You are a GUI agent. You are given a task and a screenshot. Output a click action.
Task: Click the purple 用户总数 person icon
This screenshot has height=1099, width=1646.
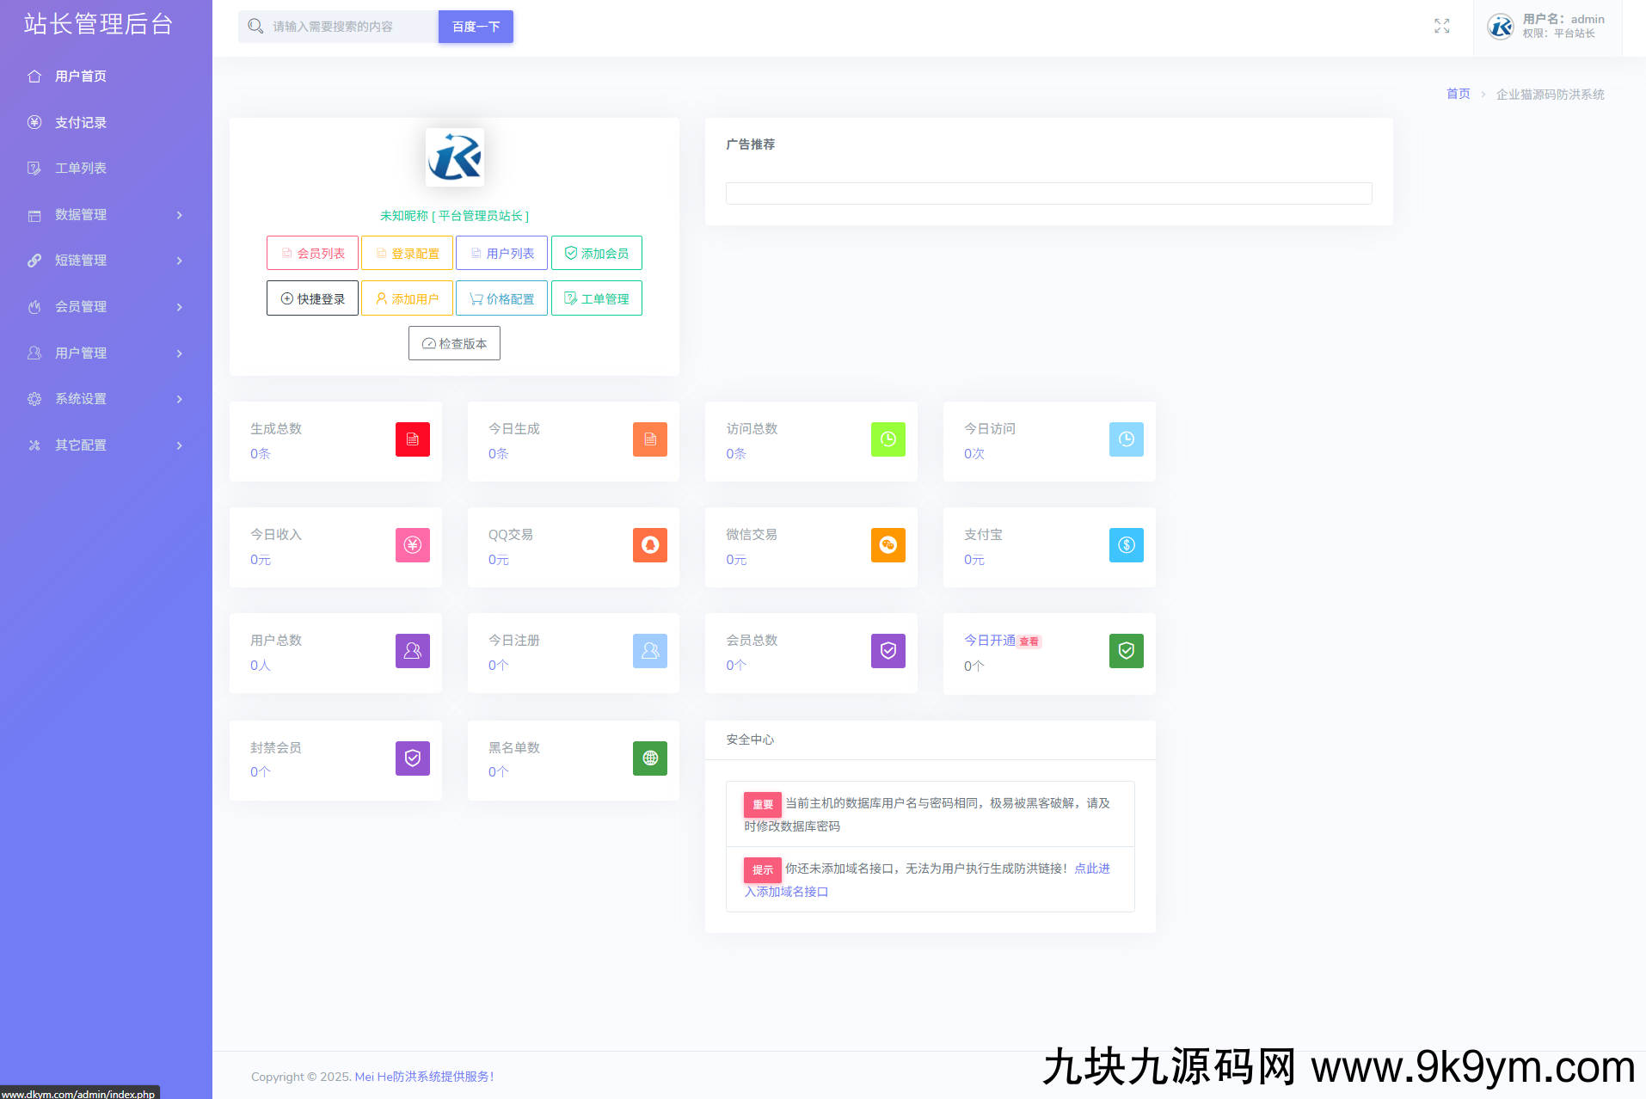413,651
